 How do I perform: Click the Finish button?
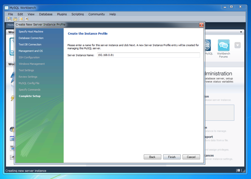coord(172,157)
